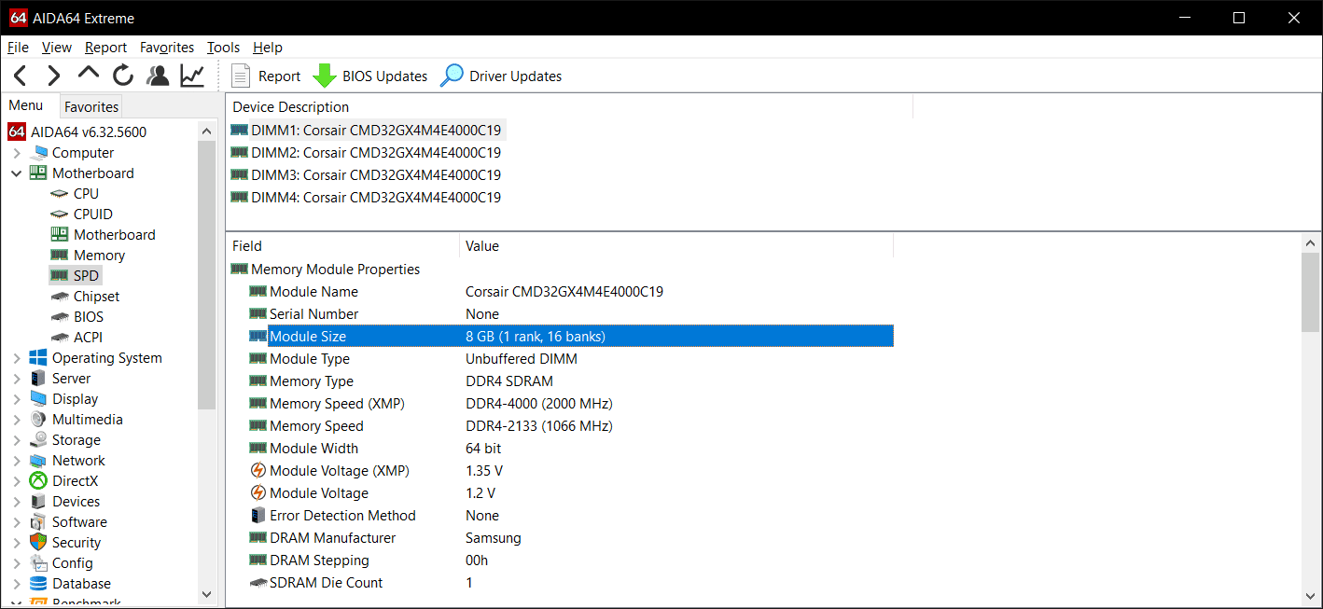This screenshot has height=609, width=1323.
Task: Click the Devices tree icon
Action: (38, 502)
